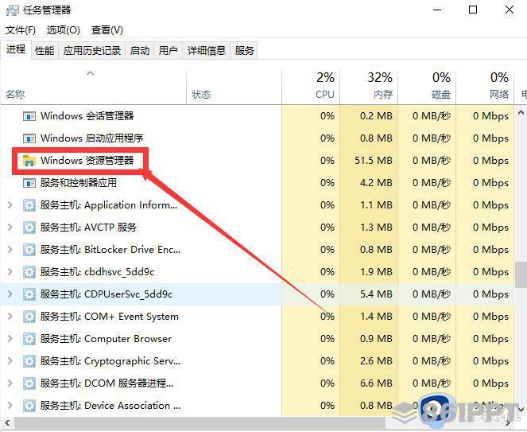Maximize the Task Manager window
The image size is (527, 432).
coord(473,10)
